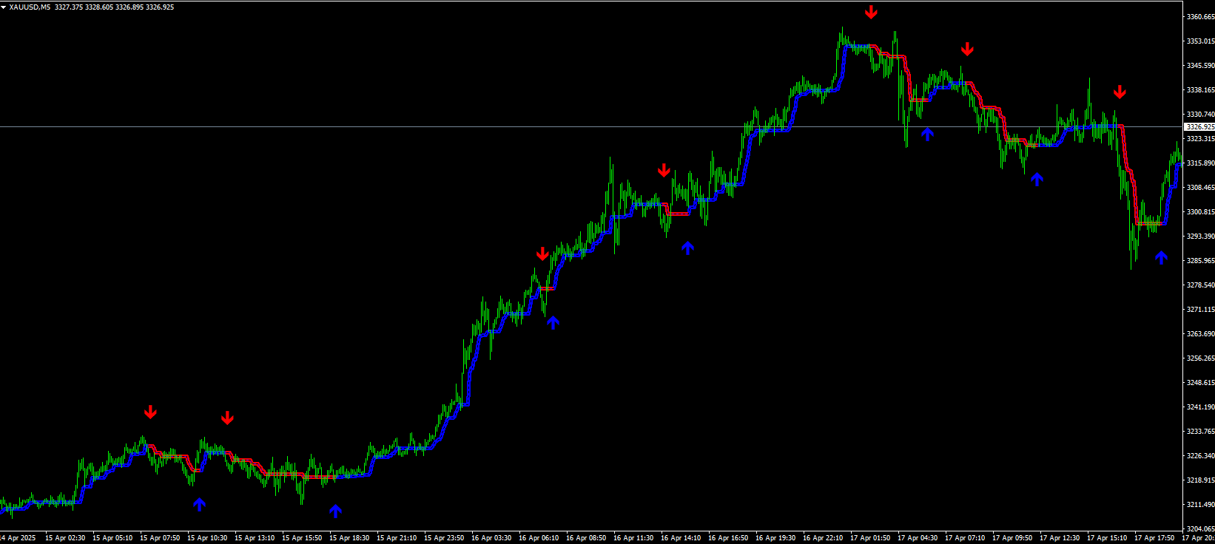The height and width of the screenshot is (544, 1215).
Task: Click the 15 Apr 23:50 time label
Action: (x=444, y=538)
